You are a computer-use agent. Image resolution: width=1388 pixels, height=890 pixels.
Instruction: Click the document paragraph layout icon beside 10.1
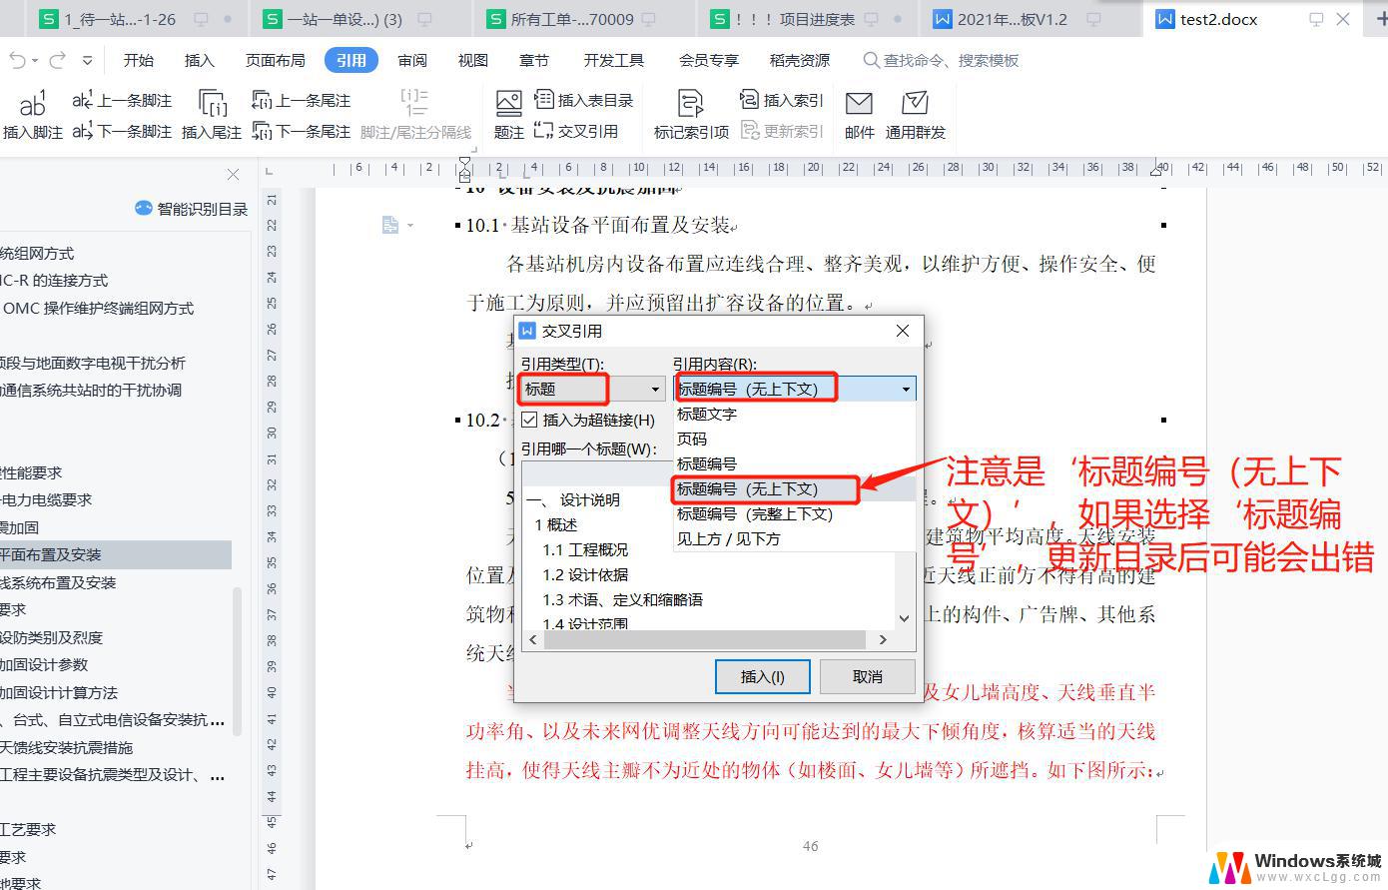(390, 226)
